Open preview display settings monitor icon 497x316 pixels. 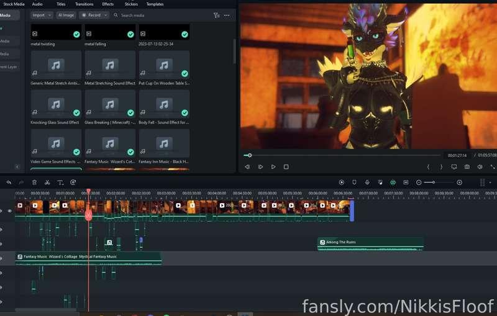click(x=454, y=167)
